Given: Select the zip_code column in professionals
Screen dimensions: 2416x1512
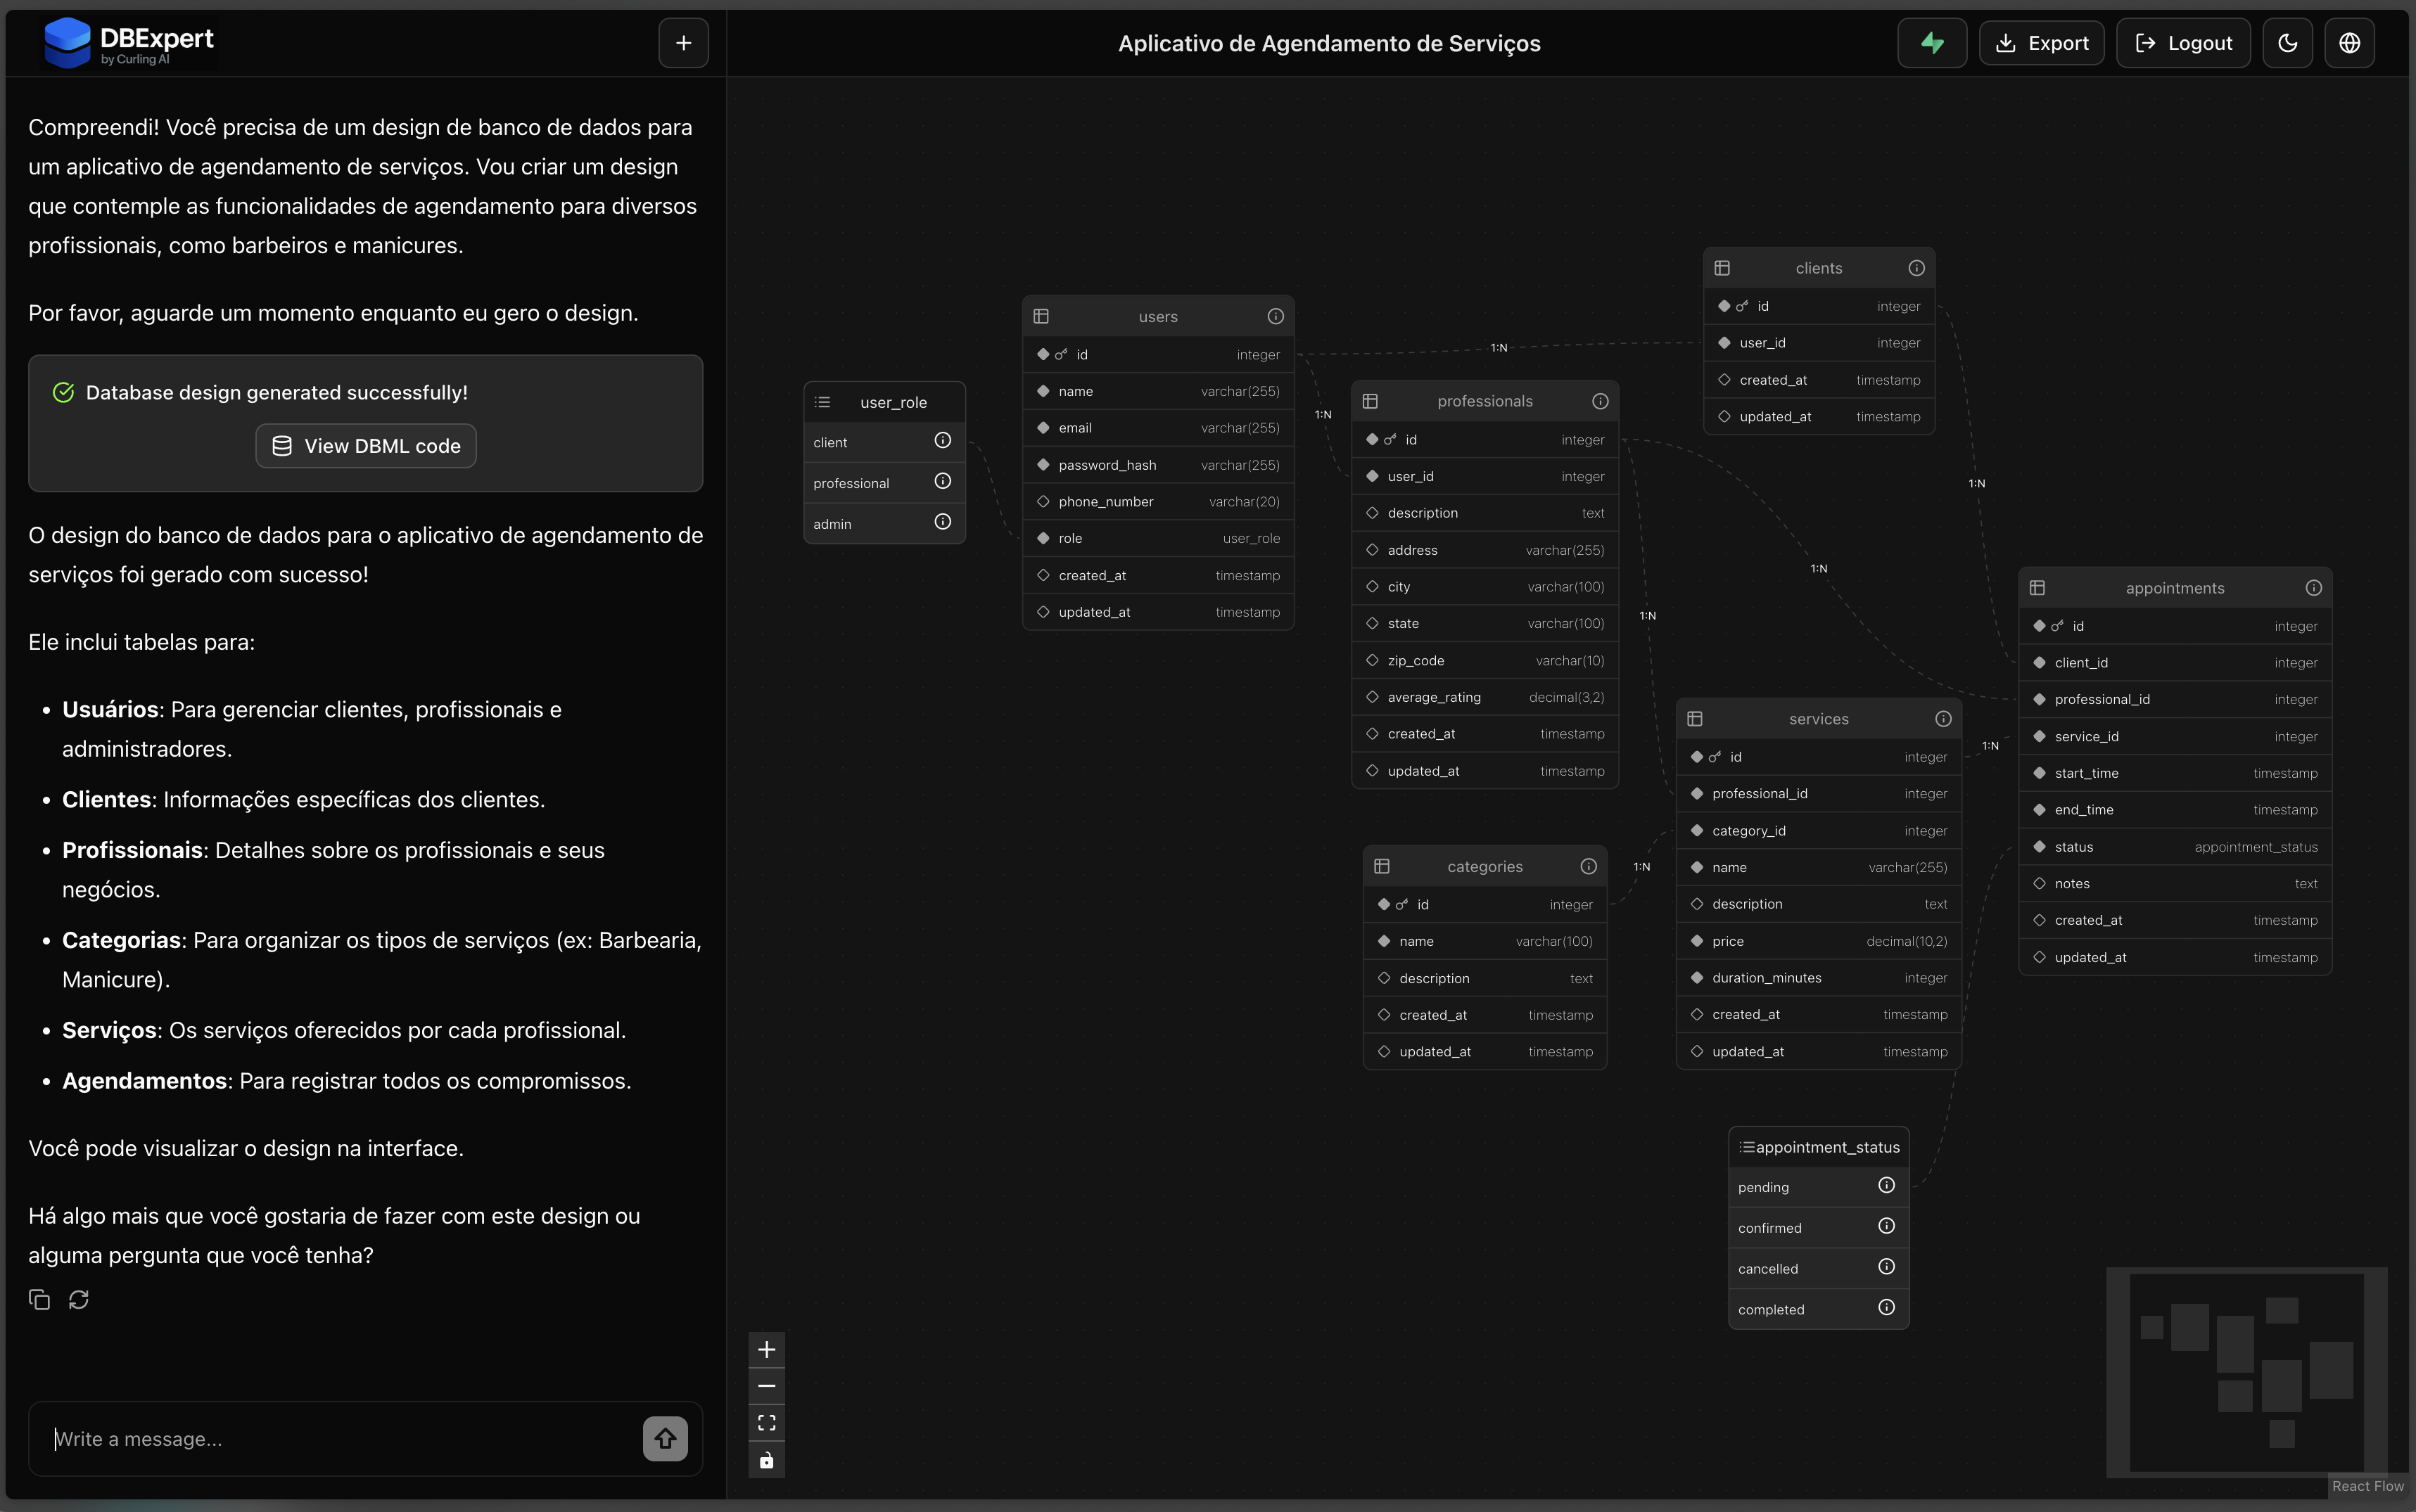Looking at the screenshot, I should 1484,661.
